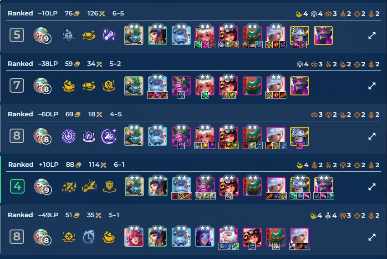This screenshot has height=259, width=387.
Task: Expand the -60LP match details arrow
Action: point(372,136)
